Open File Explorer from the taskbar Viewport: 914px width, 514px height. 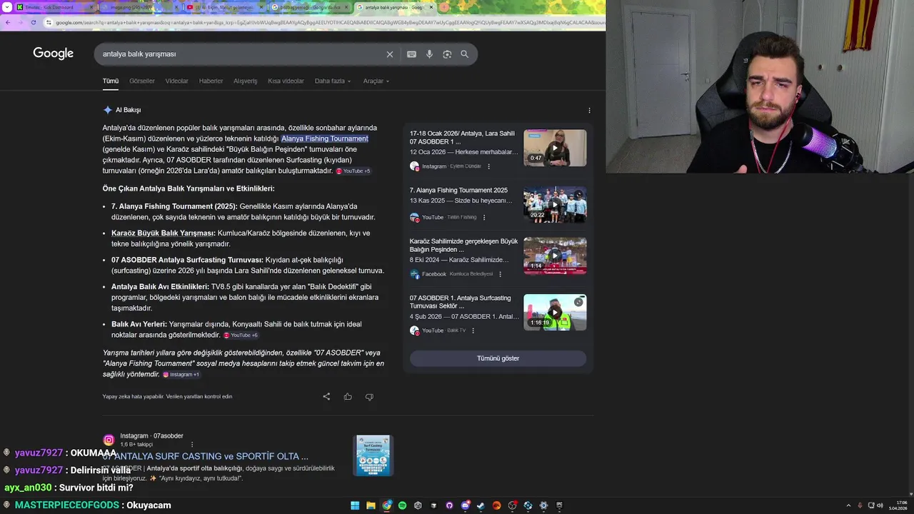[x=371, y=505]
